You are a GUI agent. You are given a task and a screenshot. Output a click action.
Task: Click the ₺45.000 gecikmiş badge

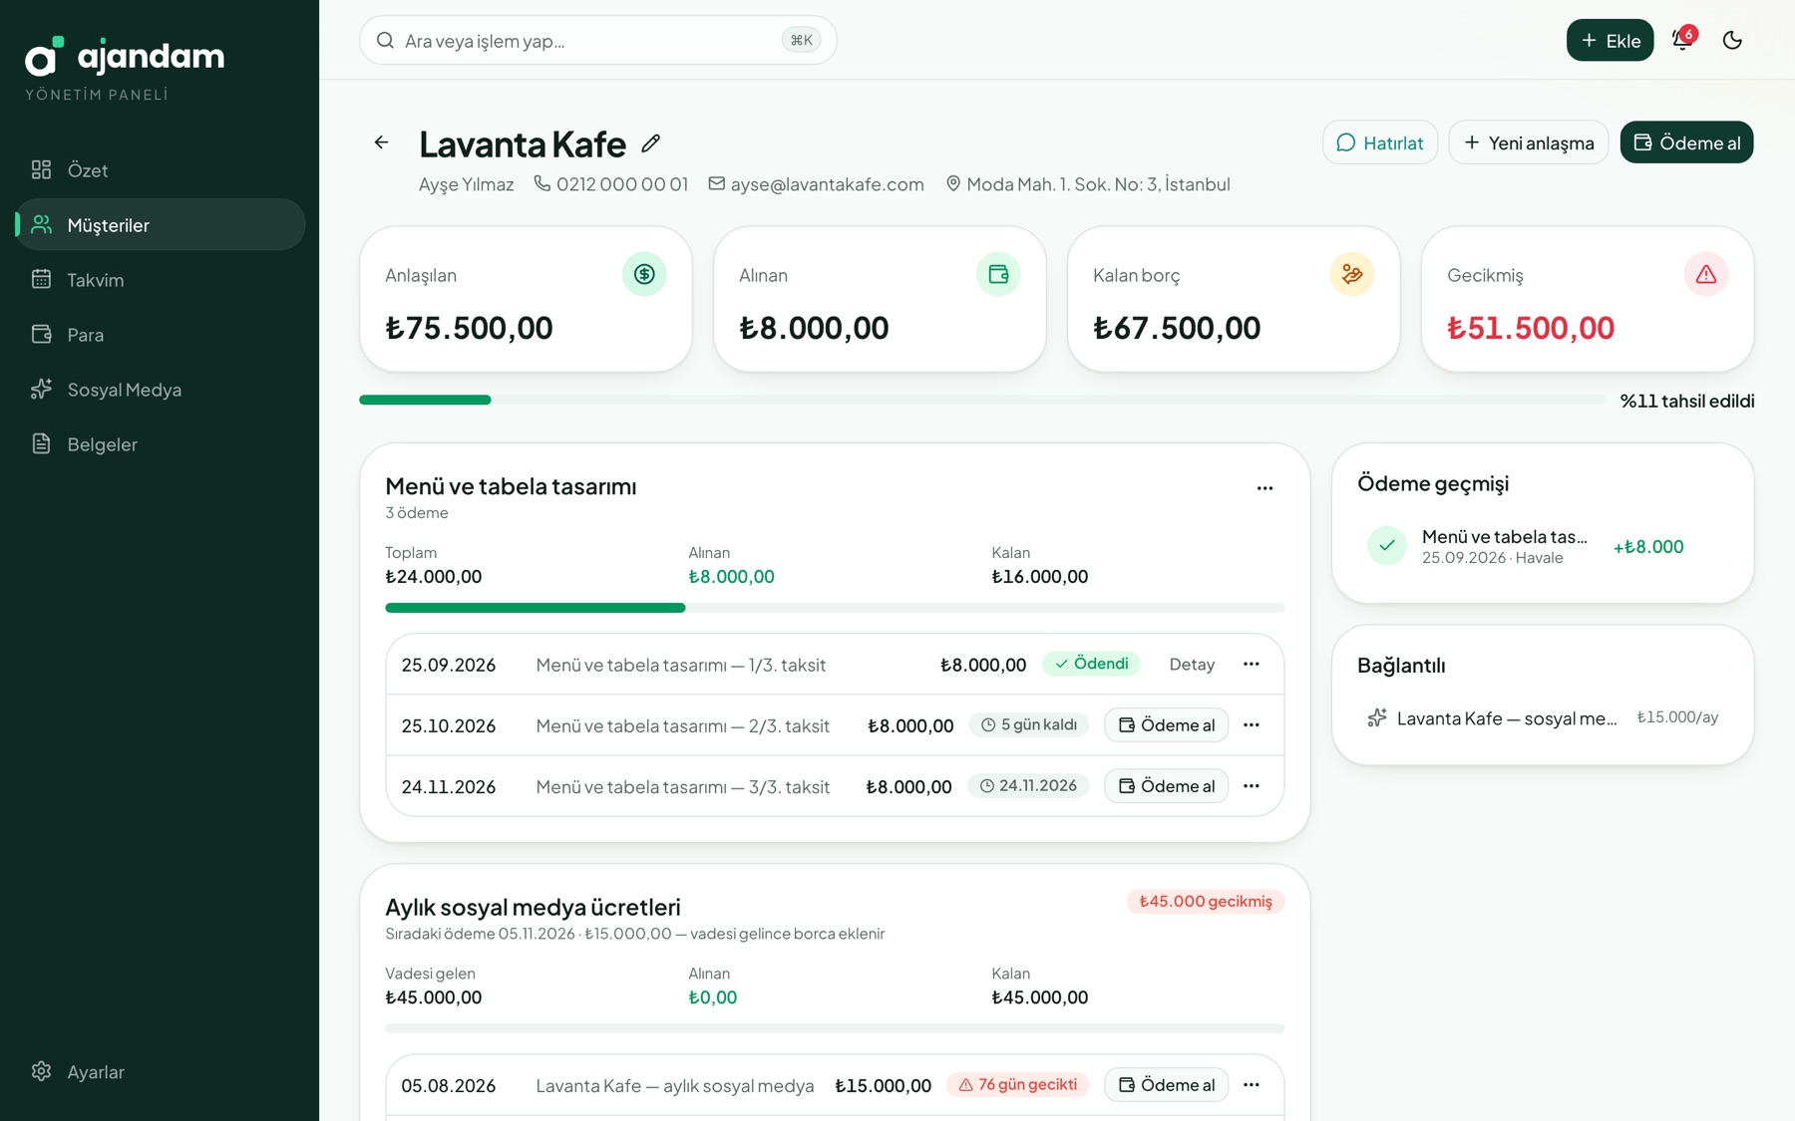point(1206,901)
